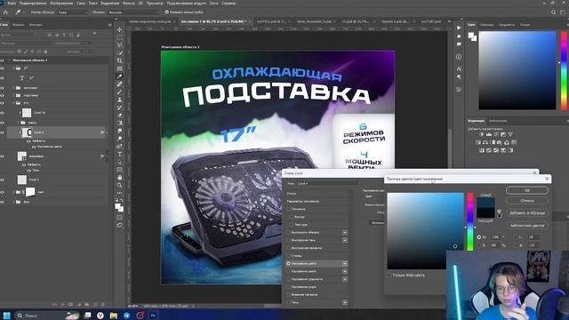Open Windows Start button
Viewport: 569px width, 320px height.
[x=6, y=316]
